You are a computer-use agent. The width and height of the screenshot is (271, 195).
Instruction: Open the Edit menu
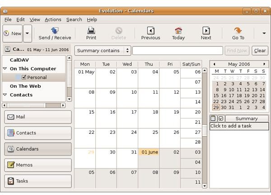(21, 20)
